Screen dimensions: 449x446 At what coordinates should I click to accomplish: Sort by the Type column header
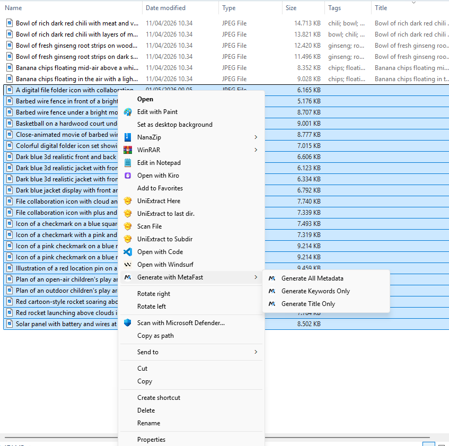[250, 8]
